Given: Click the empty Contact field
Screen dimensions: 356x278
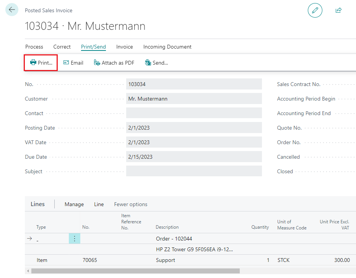Looking at the screenshot, I should [194, 113].
